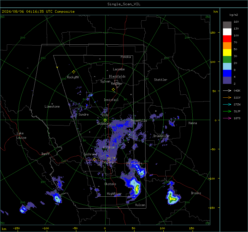The width and height of the screenshot is (248, 232).
Task: Click the yellow diamond marker above Calgary
Action: (x=109, y=159)
